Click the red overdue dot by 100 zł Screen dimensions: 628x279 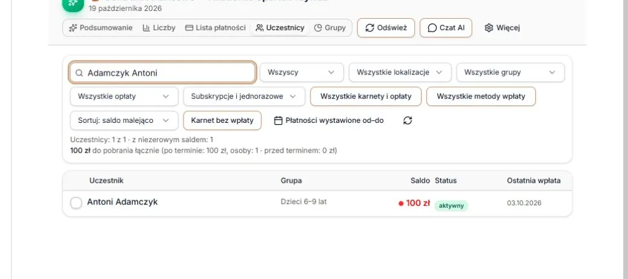pos(401,203)
